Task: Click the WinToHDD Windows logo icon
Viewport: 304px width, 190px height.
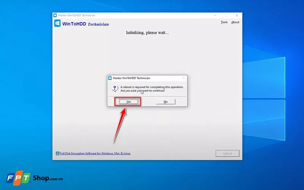Action: 57,23
